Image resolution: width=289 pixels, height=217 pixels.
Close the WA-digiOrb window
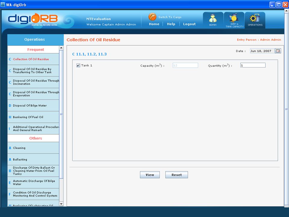(x=285, y=5)
